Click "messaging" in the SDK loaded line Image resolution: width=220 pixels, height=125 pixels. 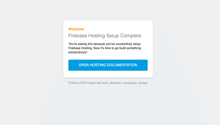point(130,83)
